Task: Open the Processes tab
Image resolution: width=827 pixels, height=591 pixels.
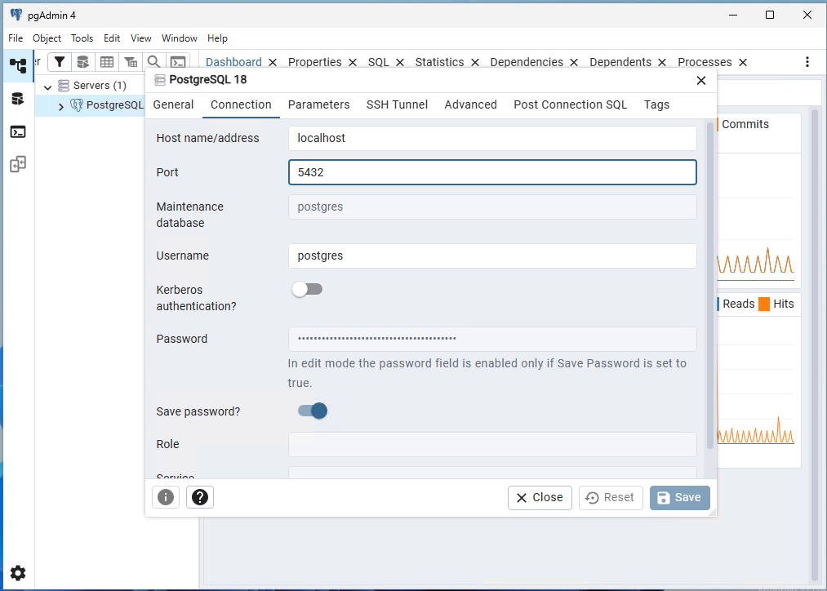Action: 705,62
